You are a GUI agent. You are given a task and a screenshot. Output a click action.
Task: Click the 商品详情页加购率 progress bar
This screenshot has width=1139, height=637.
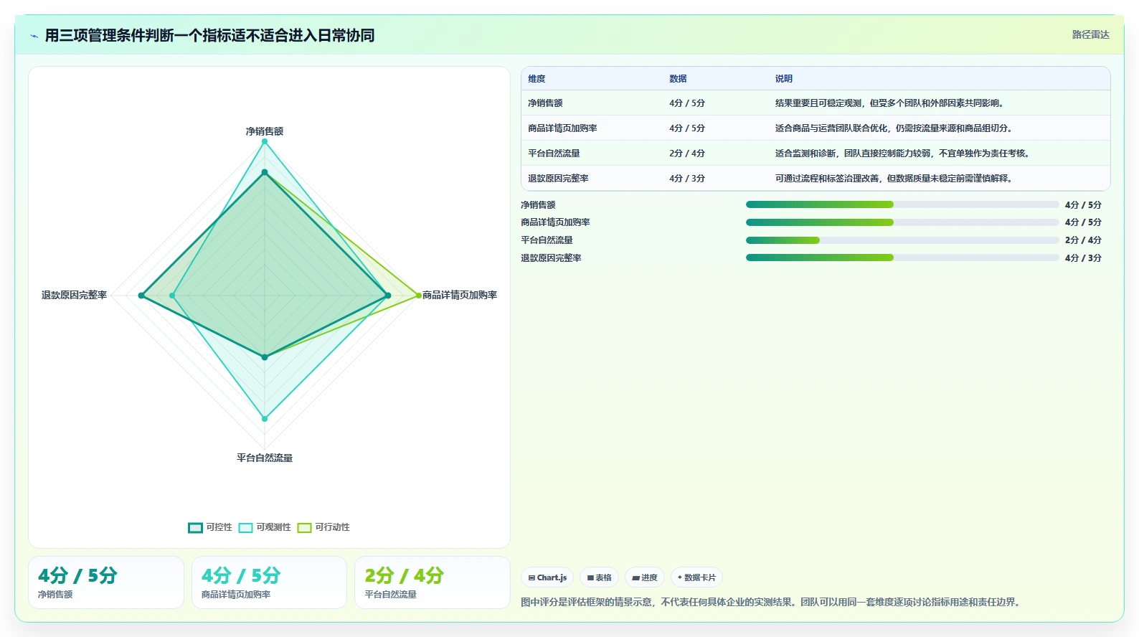(x=902, y=222)
